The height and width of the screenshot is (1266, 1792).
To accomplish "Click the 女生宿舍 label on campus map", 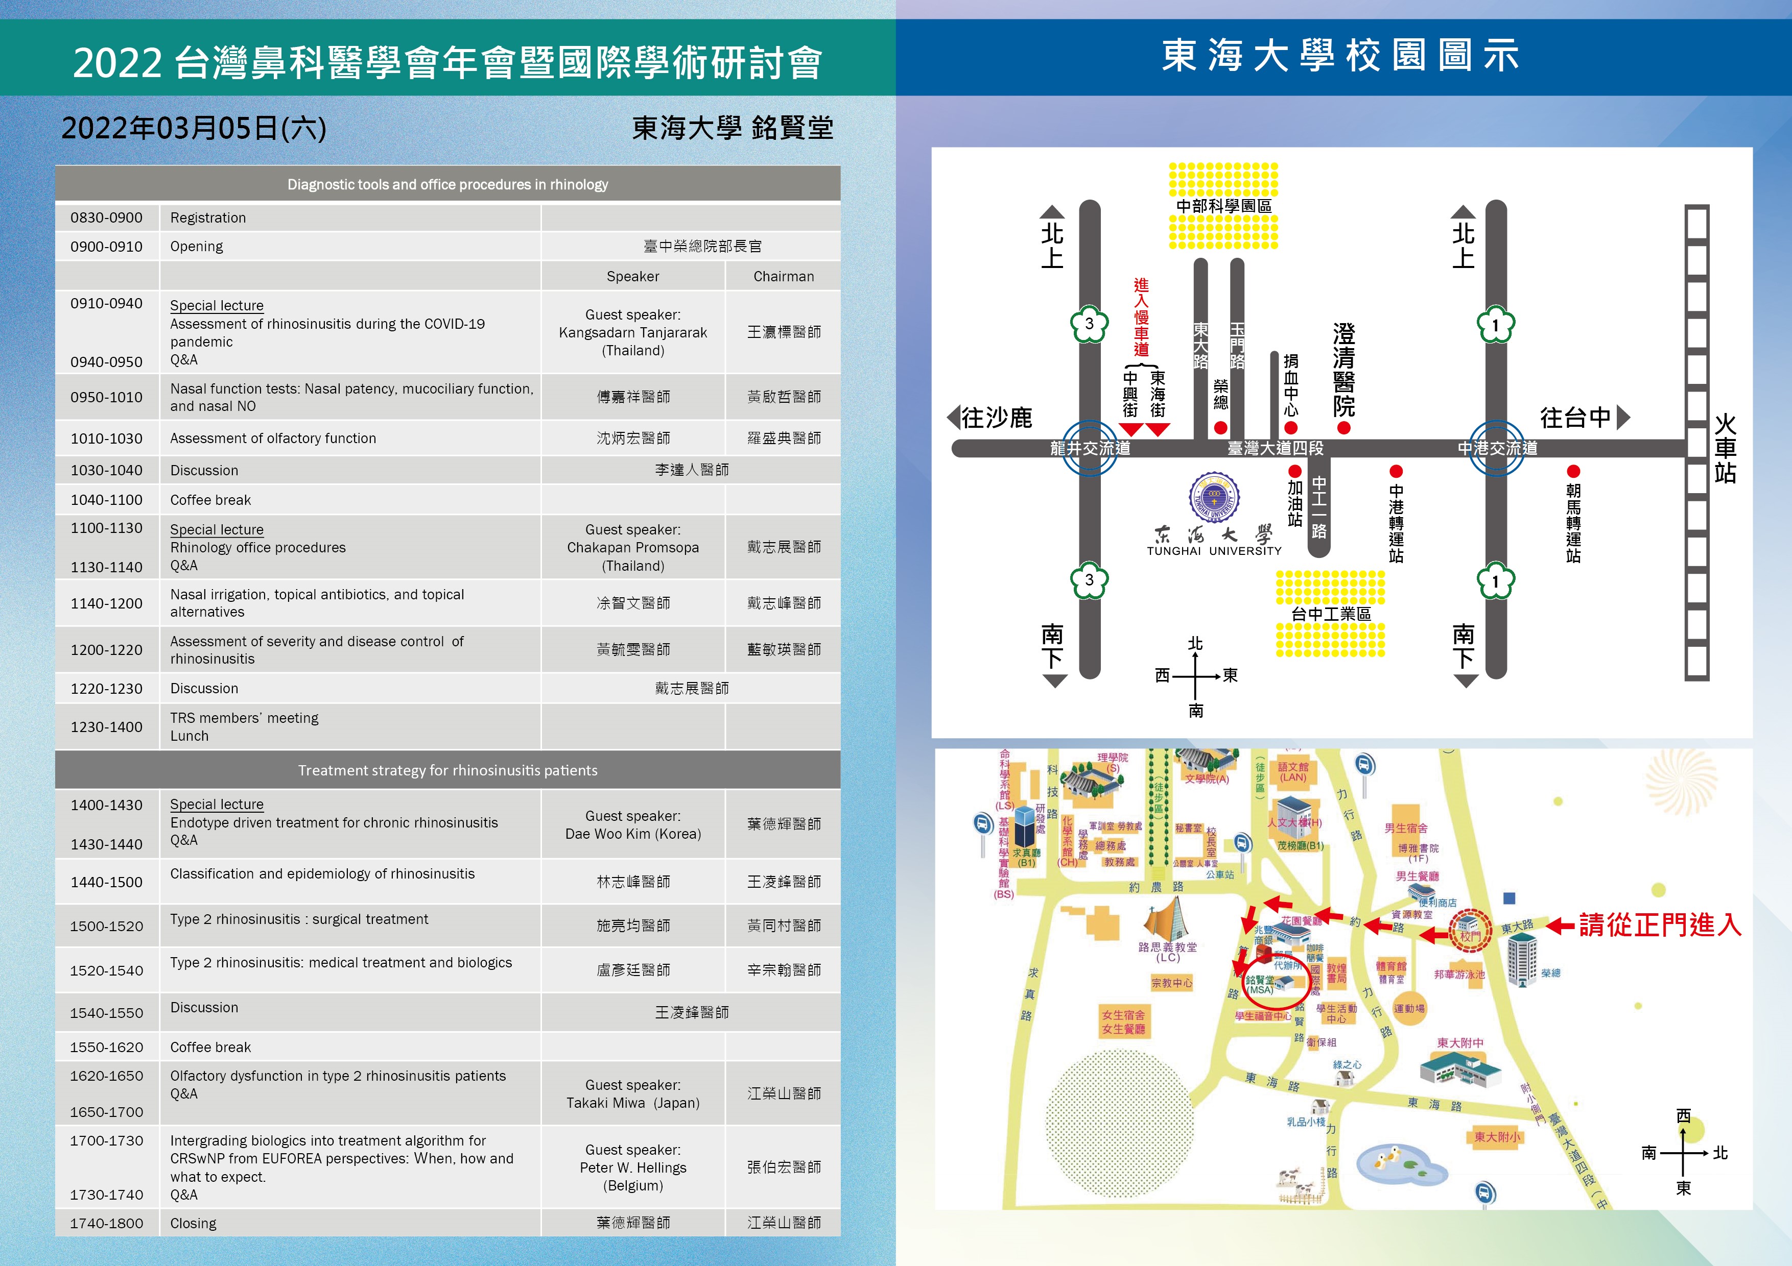I will pyautogui.click(x=1123, y=1015).
